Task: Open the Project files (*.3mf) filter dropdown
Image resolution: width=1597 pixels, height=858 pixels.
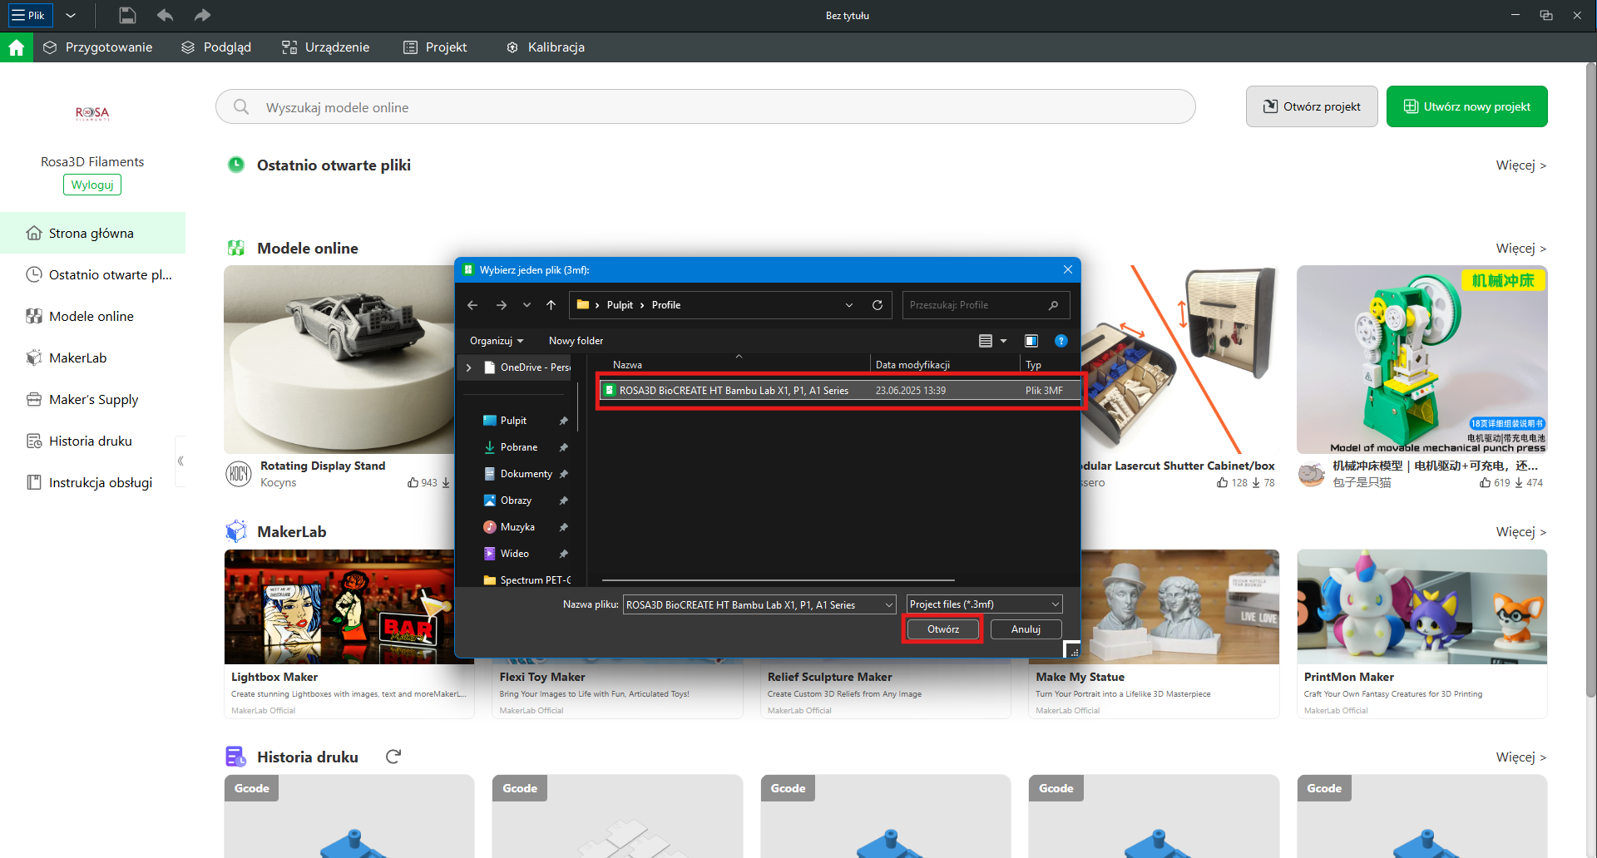Action: [x=985, y=604]
